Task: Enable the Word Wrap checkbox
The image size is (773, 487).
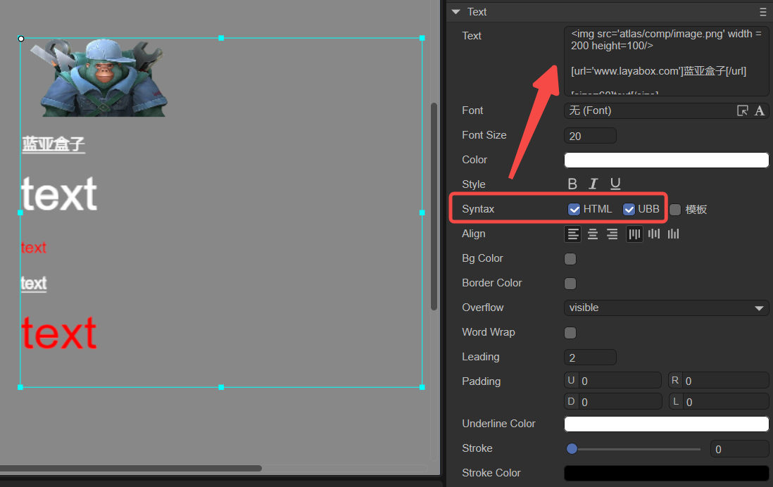Action: tap(570, 333)
